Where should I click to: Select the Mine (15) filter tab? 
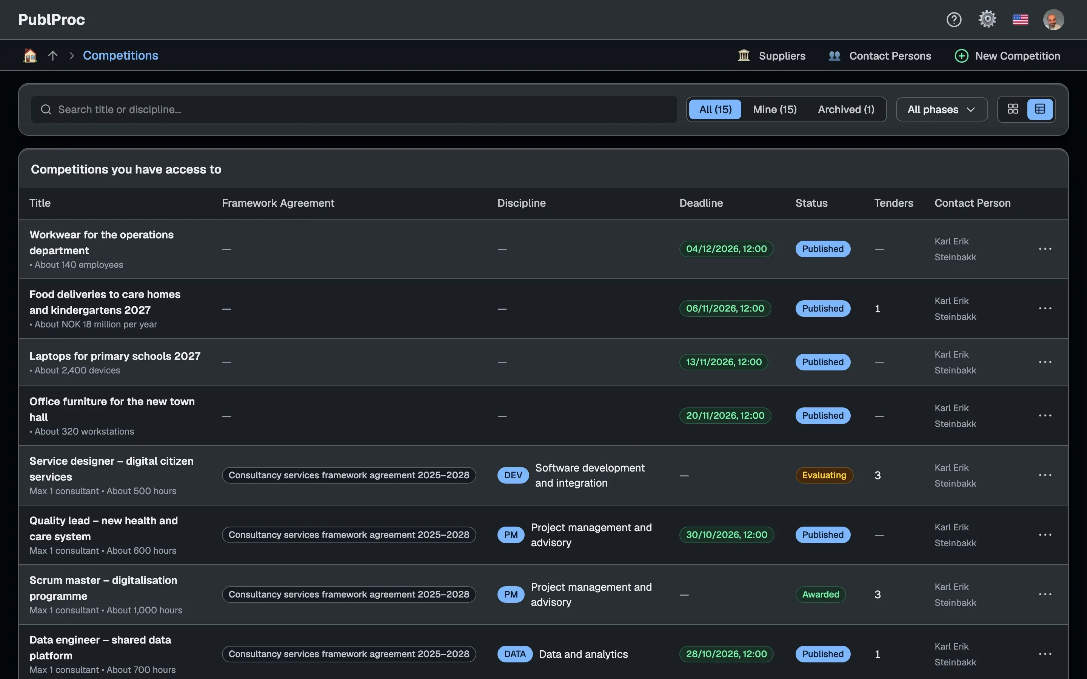tap(775, 109)
